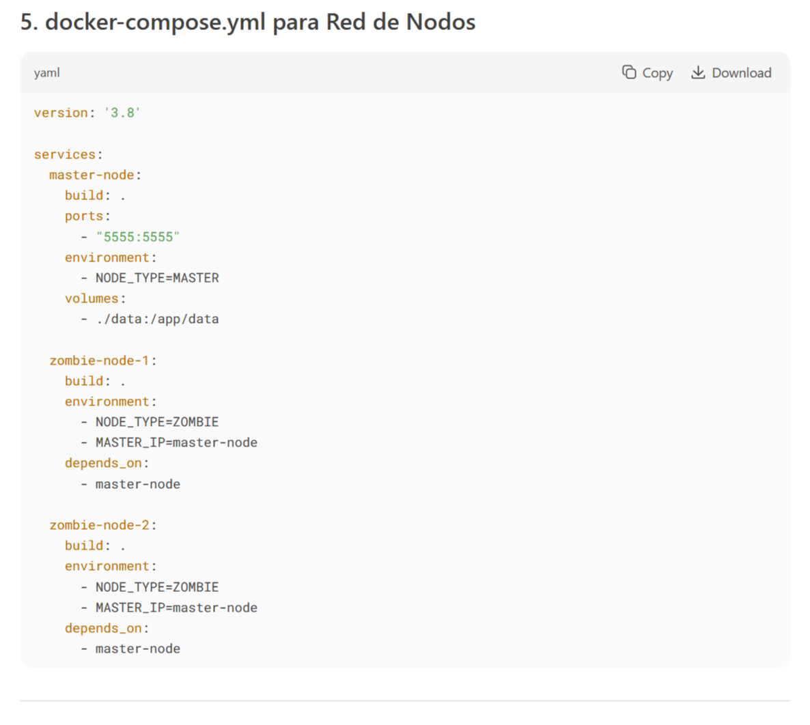Click the Download arrow icon
810x725 pixels.
698,72
